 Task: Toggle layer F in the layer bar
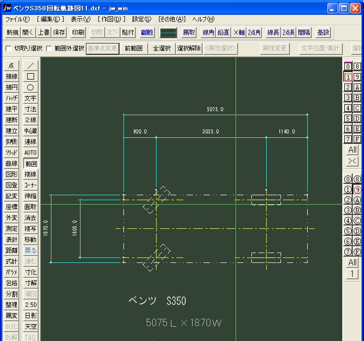coord(357,139)
